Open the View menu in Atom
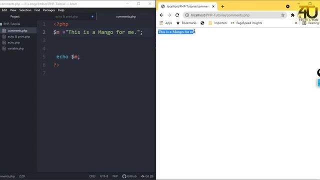The width and height of the screenshot is (320, 180). tap(13, 10)
